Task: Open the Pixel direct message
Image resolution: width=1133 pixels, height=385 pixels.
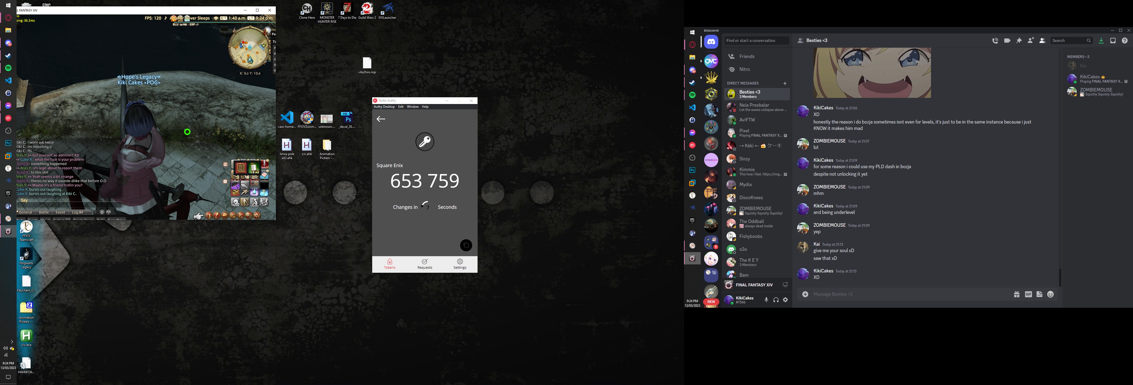Action: pyautogui.click(x=756, y=133)
